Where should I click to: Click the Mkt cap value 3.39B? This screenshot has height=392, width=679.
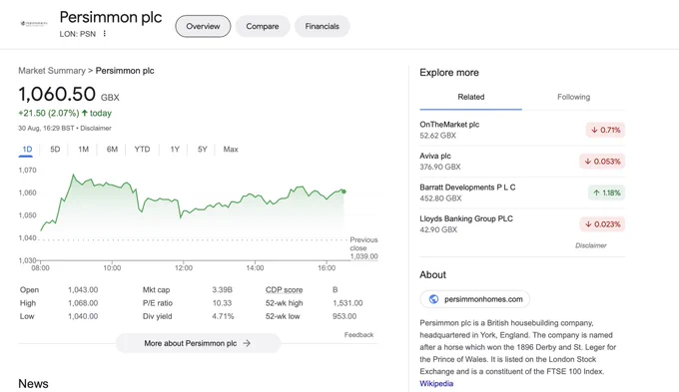click(x=222, y=290)
